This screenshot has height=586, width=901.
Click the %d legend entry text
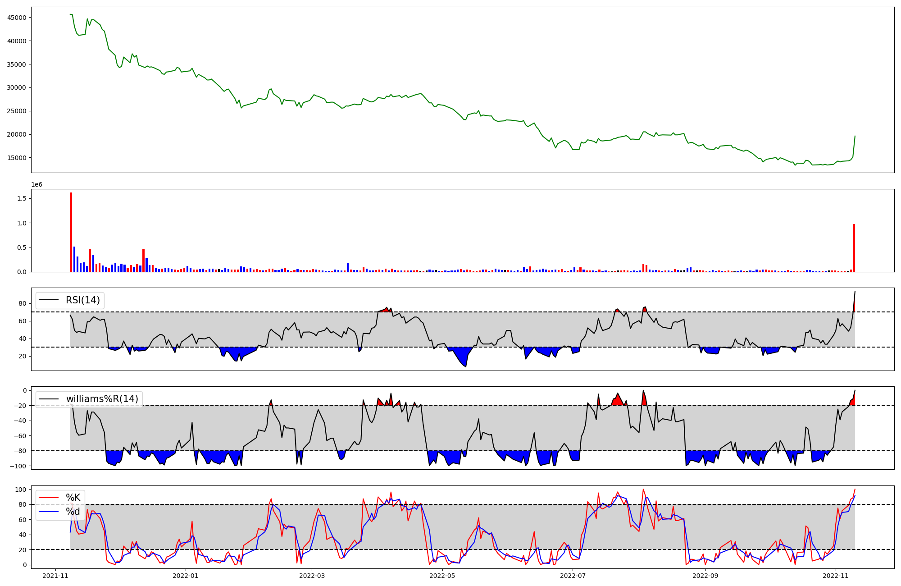click(73, 512)
